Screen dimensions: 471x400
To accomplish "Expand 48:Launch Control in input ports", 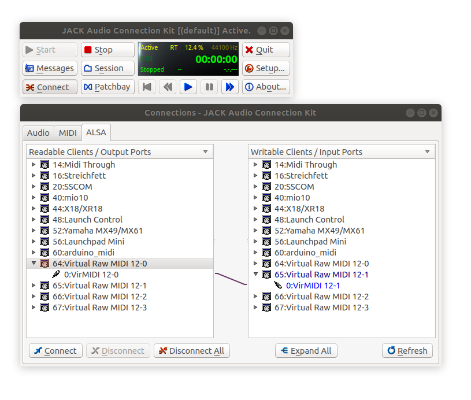I will [x=255, y=220].
